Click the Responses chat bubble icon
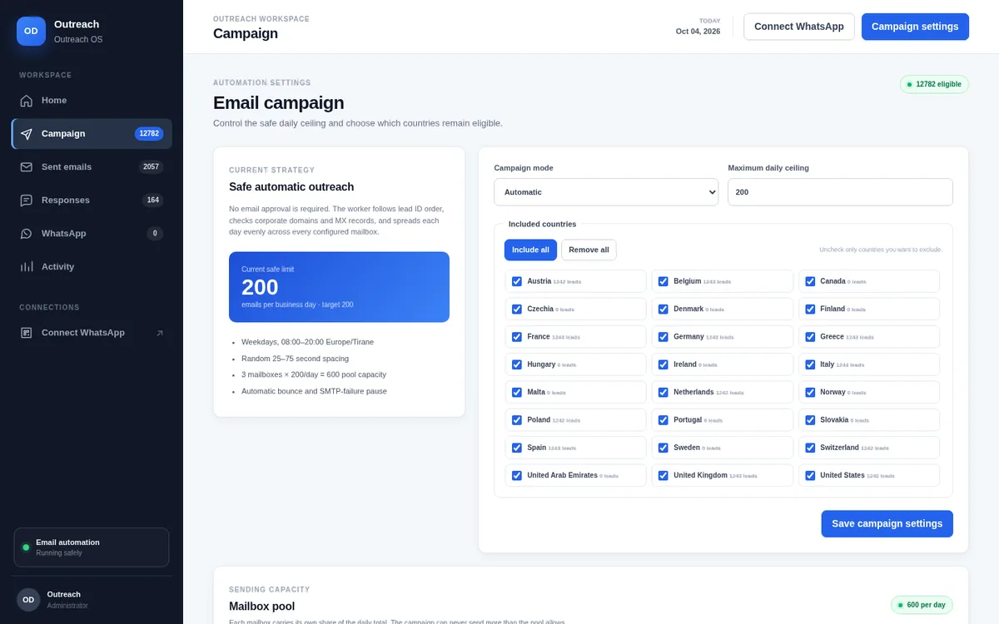The width and height of the screenshot is (999, 624). point(27,201)
